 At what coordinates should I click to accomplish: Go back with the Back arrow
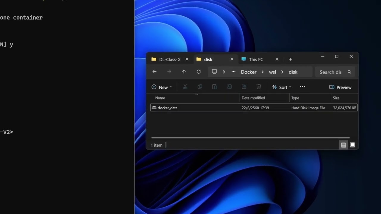coord(154,72)
